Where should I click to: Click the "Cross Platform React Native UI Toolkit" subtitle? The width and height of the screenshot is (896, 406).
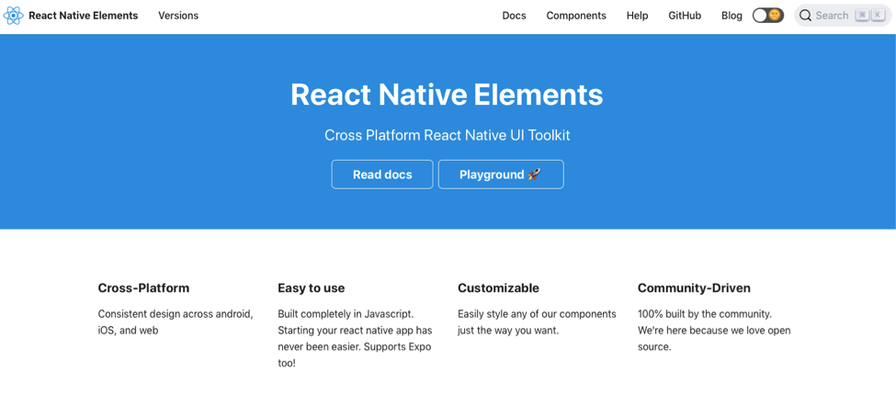(448, 135)
